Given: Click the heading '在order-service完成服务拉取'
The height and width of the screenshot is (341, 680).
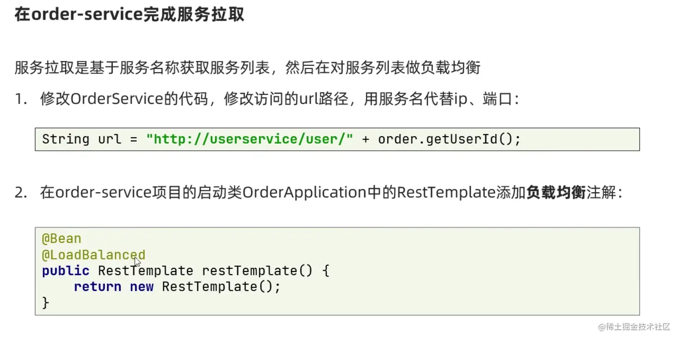Looking at the screenshot, I should tap(129, 14).
